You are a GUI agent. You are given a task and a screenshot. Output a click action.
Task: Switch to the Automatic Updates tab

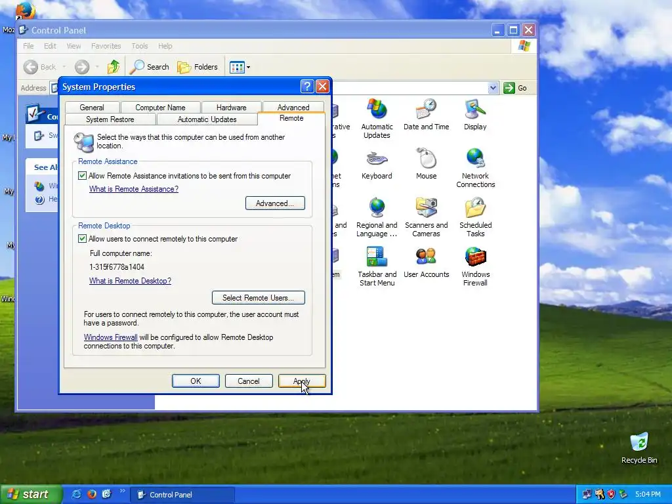(x=207, y=119)
